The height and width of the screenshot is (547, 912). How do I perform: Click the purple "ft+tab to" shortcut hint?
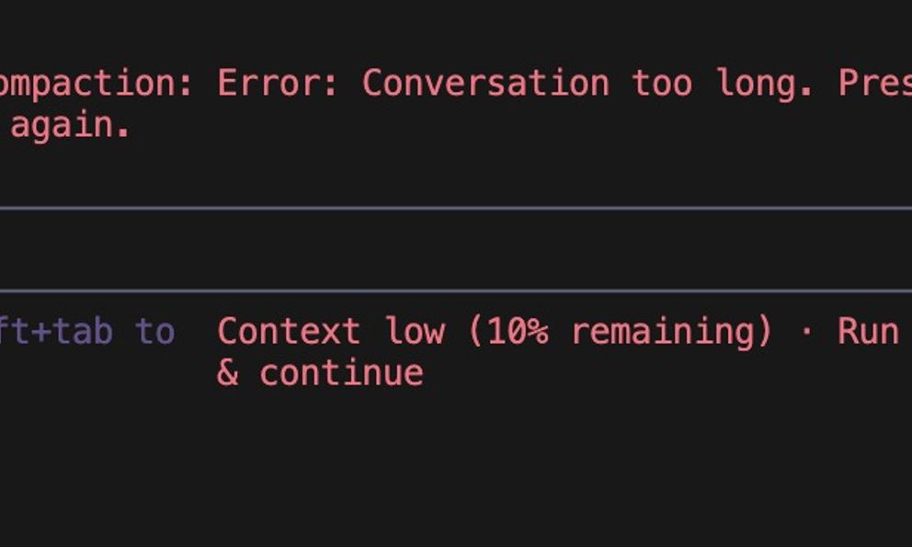(87, 331)
